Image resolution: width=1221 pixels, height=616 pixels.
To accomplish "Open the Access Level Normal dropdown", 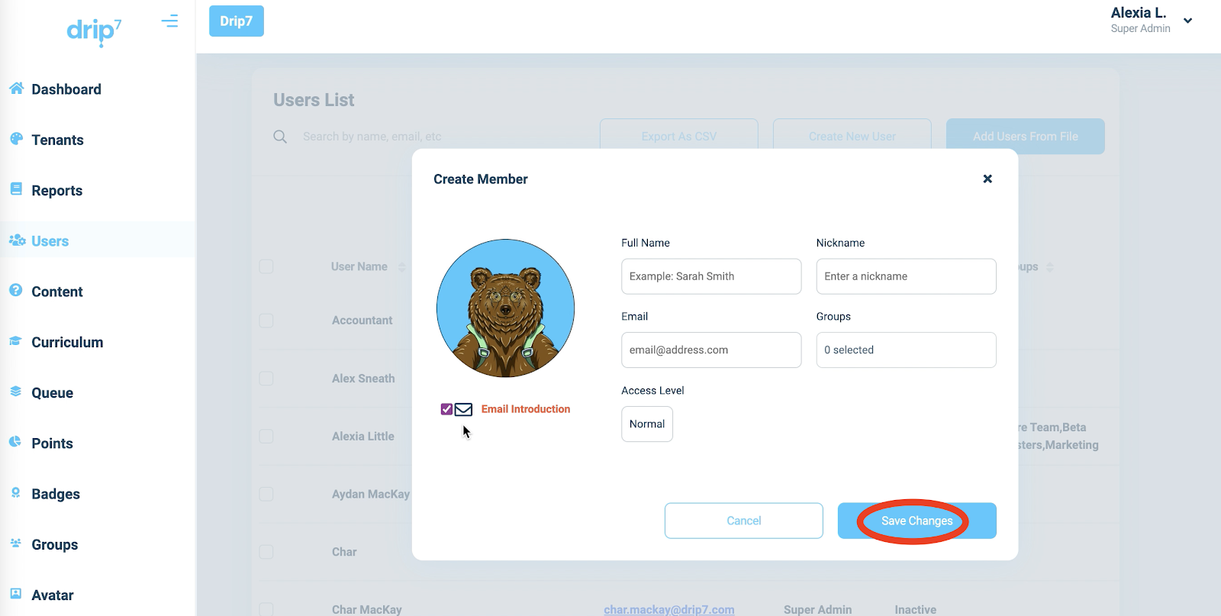I will (647, 424).
